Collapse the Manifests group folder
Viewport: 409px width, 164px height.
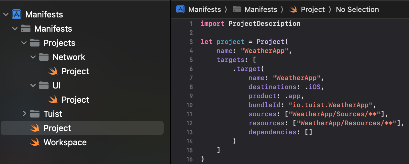pyautogui.click(x=15, y=29)
